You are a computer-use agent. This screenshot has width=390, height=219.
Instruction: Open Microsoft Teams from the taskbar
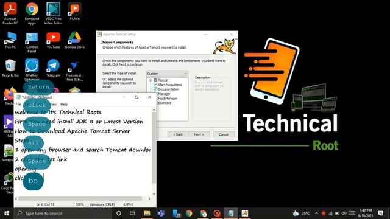pos(161,214)
